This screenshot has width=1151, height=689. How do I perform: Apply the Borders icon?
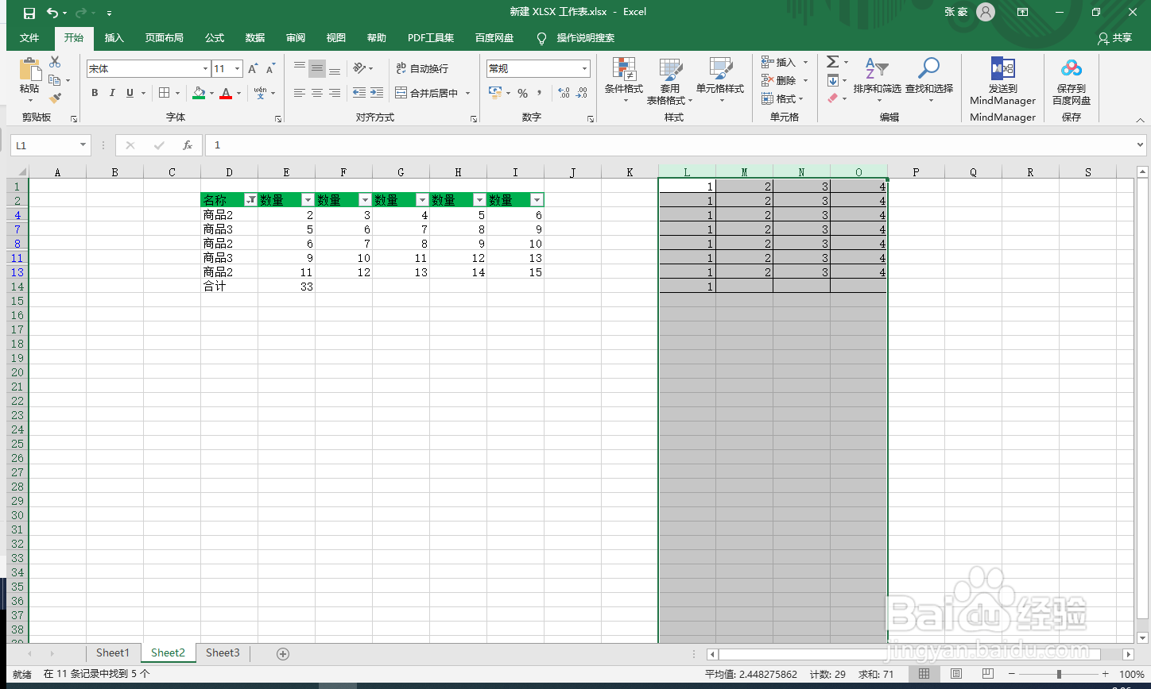(164, 93)
